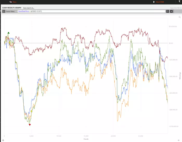Image resolution: width=182 pixels, height=142 pixels.
Task: Click the 15,000 hands tick label
Action: (x=86, y=136)
